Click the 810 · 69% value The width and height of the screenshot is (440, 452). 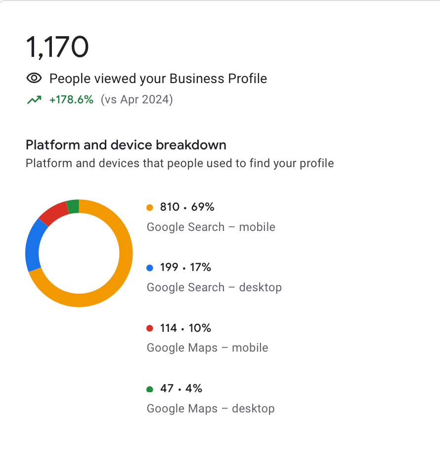click(187, 207)
